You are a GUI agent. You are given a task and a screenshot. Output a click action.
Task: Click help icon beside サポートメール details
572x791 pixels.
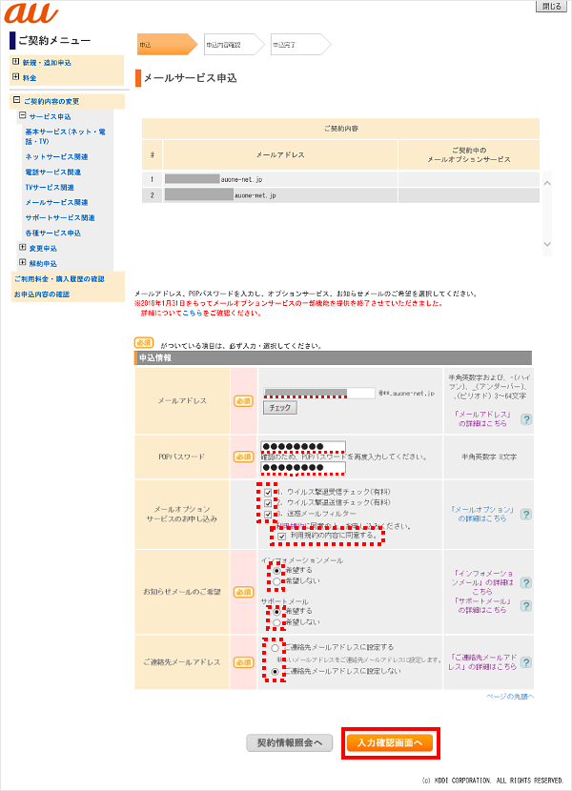tap(526, 605)
